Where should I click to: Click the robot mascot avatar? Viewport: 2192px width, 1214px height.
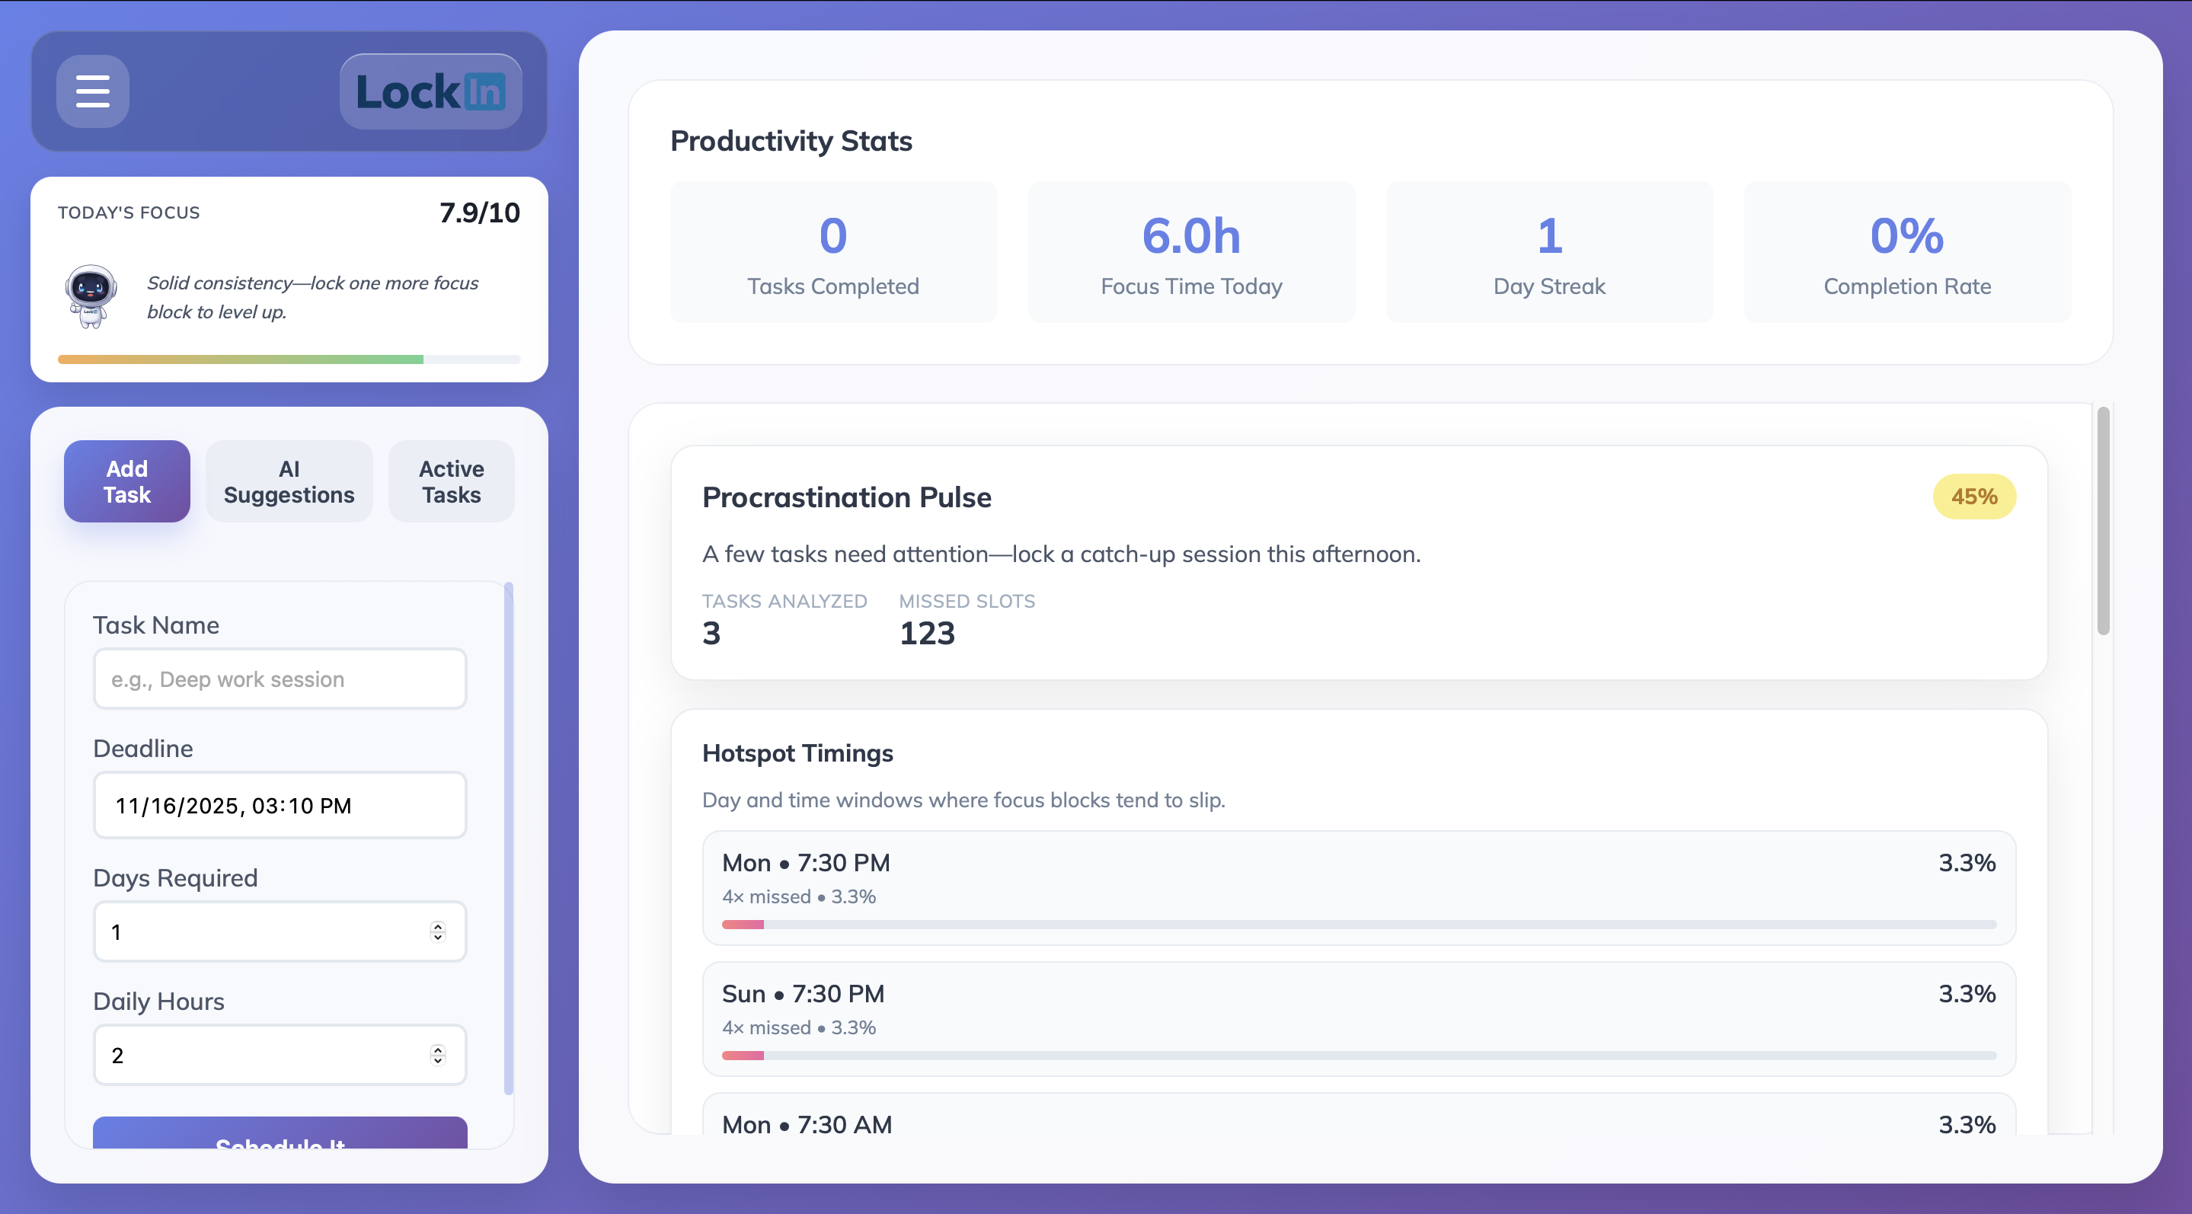point(90,296)
